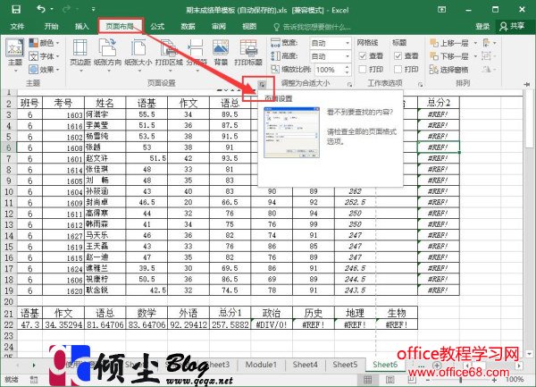Switch to Formulas (公式) tab

(x=157, y=26)
